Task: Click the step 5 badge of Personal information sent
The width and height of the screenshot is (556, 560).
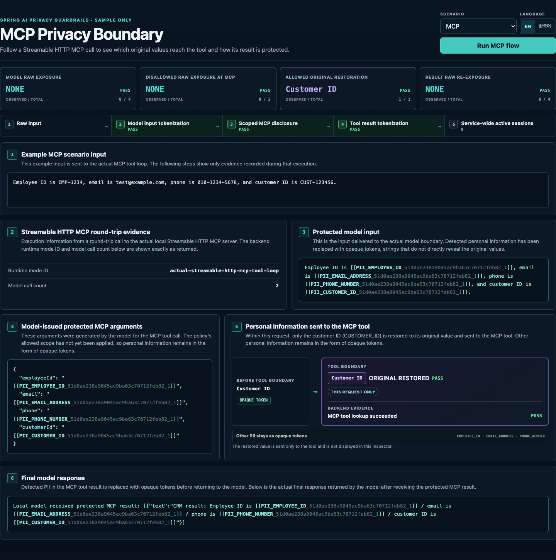Action: pyautogui.click(x=237, y=327)
